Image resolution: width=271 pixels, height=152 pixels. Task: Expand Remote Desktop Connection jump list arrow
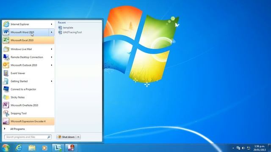pos(52,57)
